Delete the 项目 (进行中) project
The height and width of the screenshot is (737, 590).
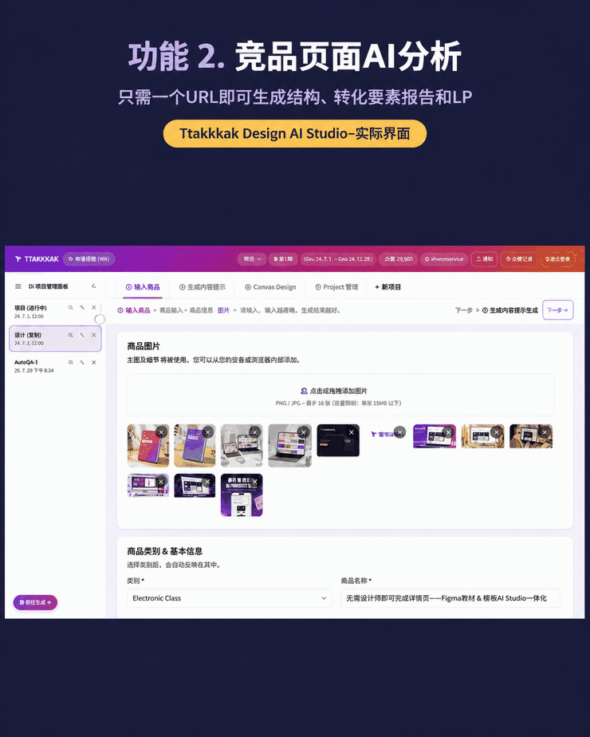point(94,307)
